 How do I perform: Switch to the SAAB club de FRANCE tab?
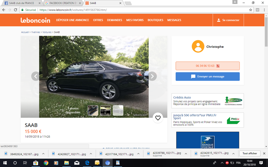pos(21,3)
